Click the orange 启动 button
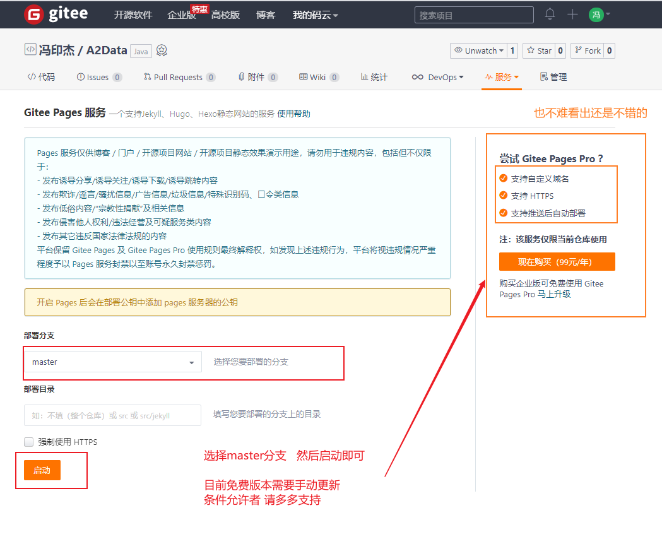The image size is (662, 544). [42, 470]
